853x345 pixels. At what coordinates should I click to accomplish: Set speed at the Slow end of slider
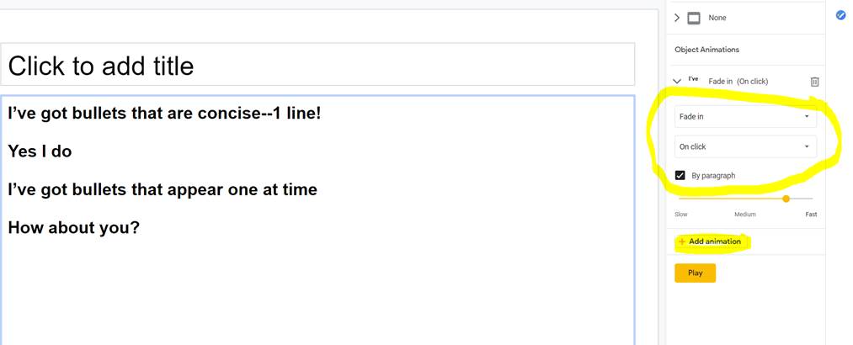tap(681, 199)
